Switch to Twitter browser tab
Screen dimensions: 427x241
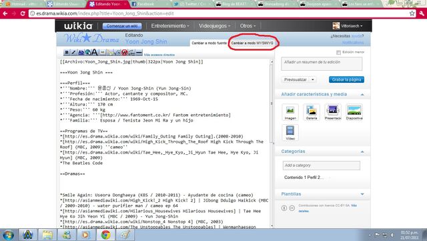[x=191, y=4]
